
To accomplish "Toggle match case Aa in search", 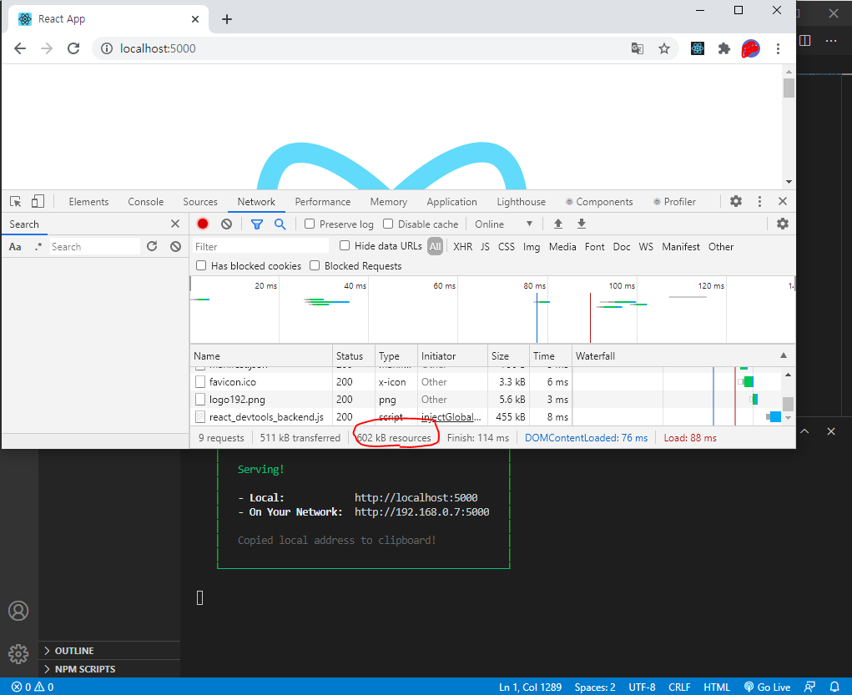I will coord(15,247).
